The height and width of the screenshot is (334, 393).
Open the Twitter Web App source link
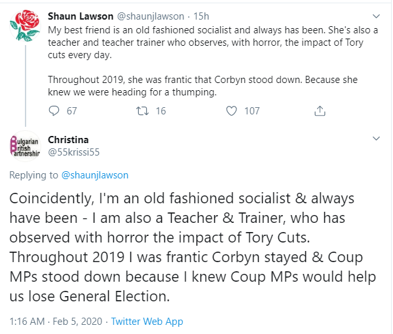tap(147, 322)
